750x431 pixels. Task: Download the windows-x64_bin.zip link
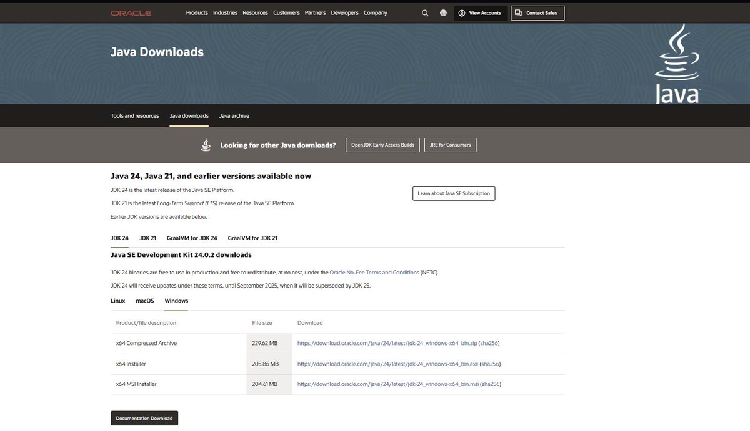(387, 344)
